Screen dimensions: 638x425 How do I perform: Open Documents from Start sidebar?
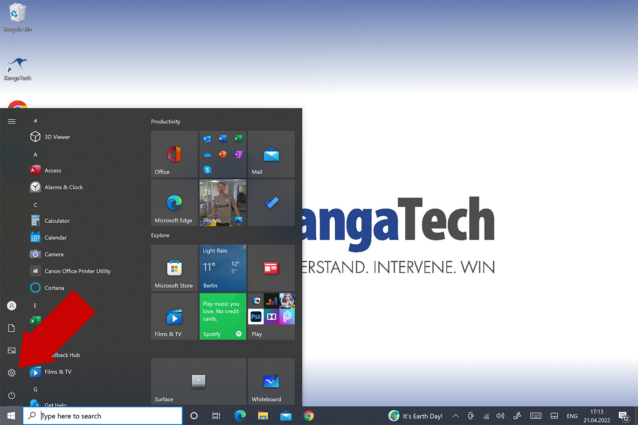pos(12,328)
